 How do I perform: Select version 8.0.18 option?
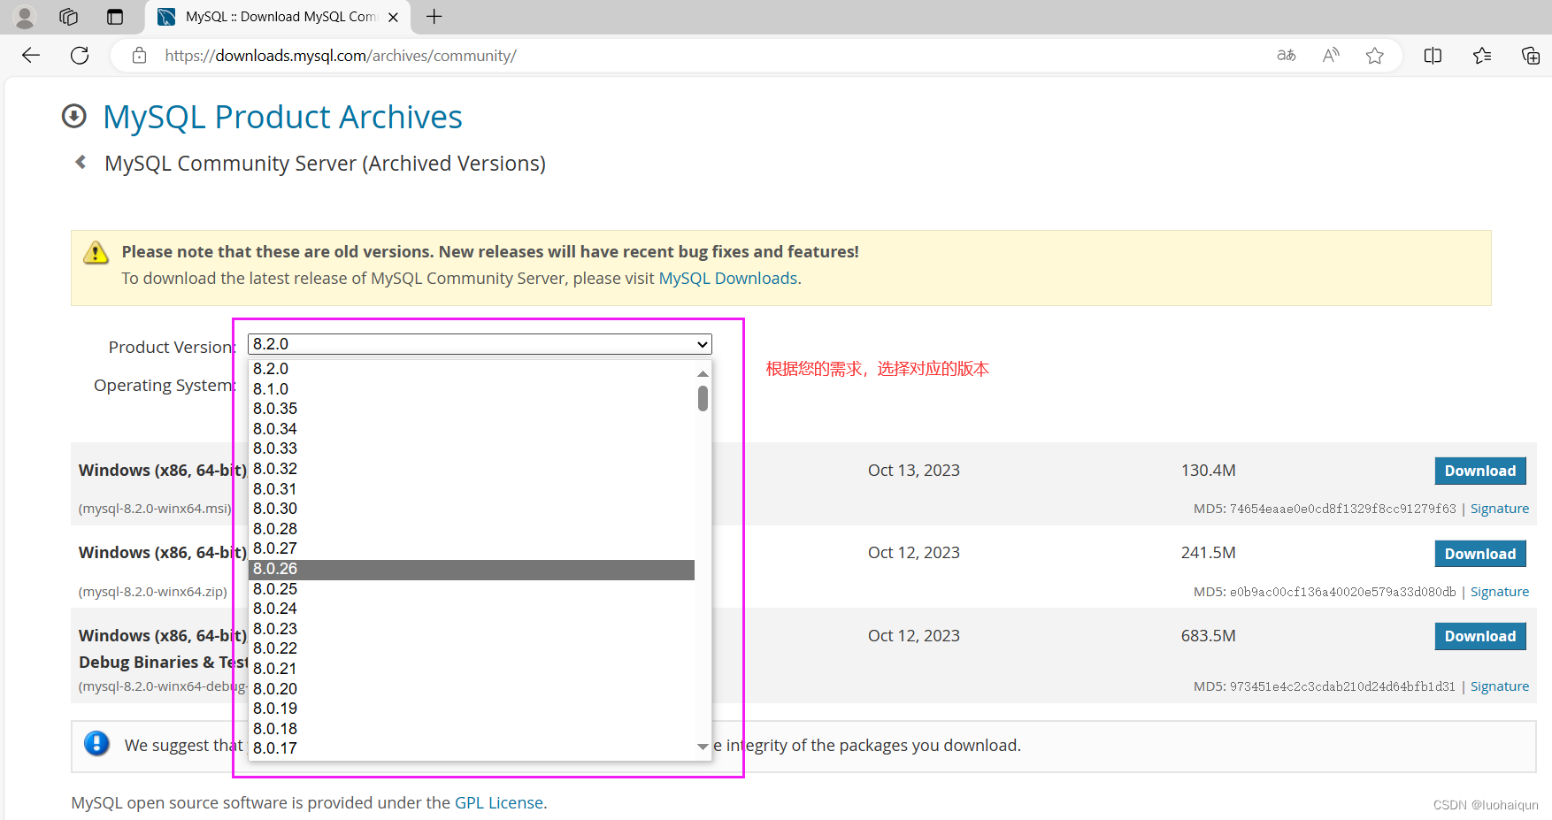point(473,729)
